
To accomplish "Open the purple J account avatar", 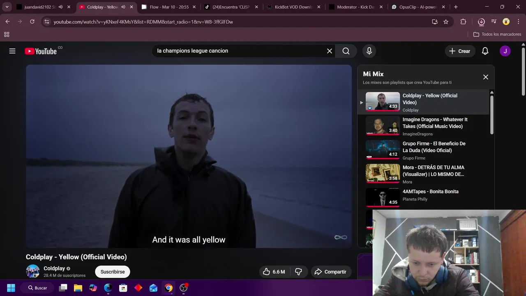I will tap(505, 51).
